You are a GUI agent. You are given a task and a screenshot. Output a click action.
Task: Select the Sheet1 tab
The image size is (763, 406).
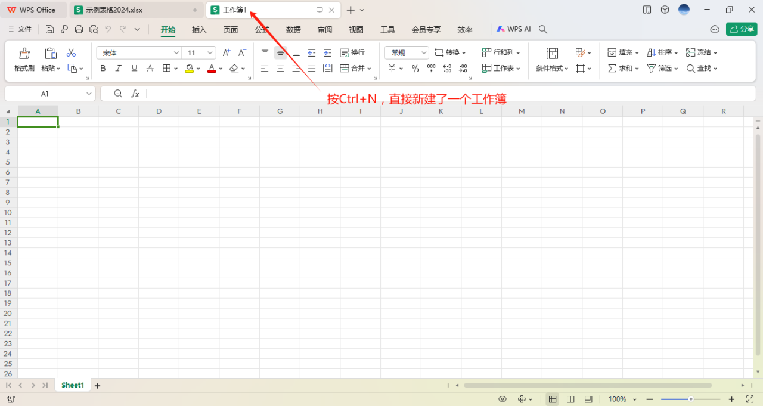[73, 385]
